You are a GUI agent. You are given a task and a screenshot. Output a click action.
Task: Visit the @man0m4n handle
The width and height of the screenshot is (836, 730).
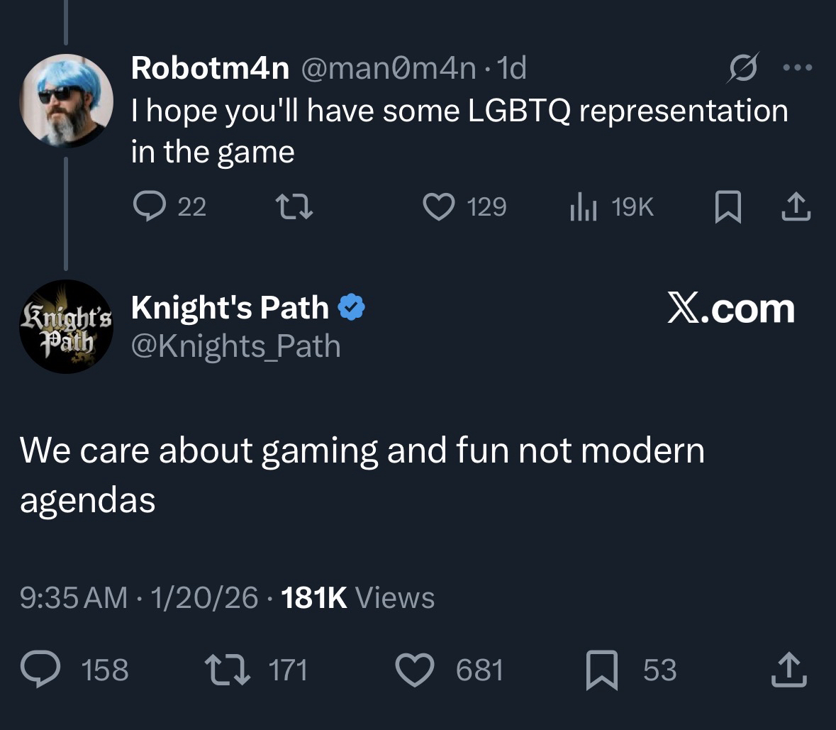[389, 68]
